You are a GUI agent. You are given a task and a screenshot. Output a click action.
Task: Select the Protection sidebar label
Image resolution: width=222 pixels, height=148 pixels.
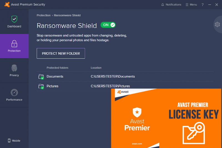(x=14, y=51)
